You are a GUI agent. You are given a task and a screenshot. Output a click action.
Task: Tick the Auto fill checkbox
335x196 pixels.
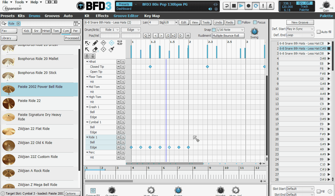click(x=318, y=32)
